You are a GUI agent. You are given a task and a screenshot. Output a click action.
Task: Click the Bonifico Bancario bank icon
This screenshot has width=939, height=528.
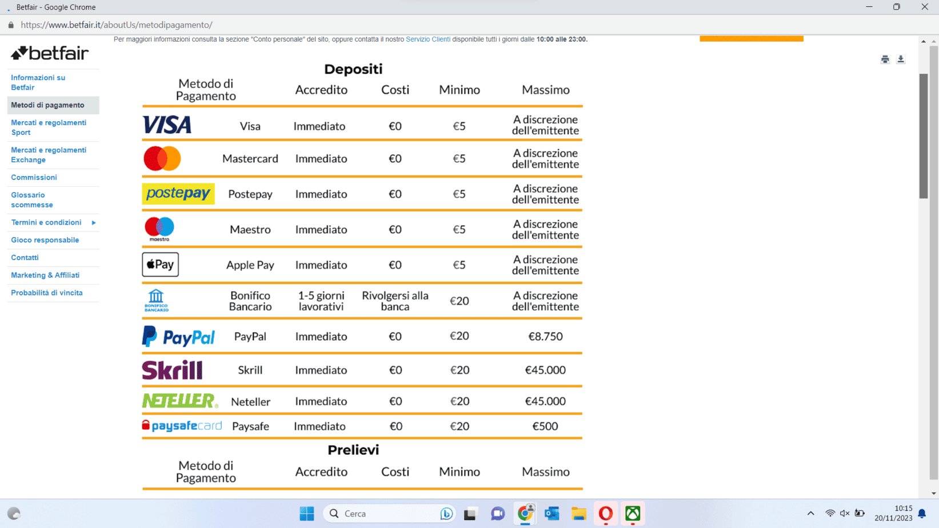pos(156,301)
